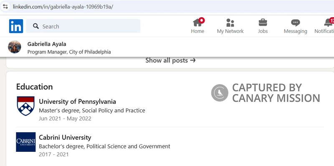
Task: Click the Gabriella Ayala name in sticky header
Action: coord(47,44)
